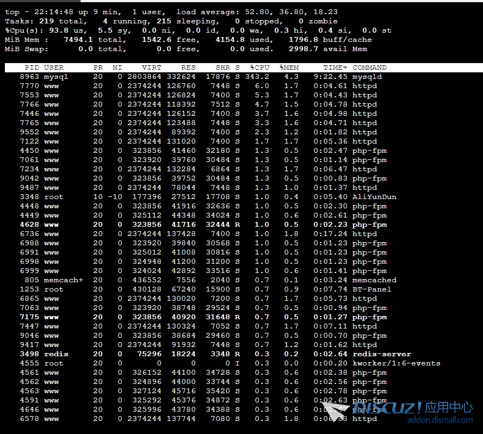The width and height of the screenshot is (483, 434).
Task: Select the %MEM column header
Action: (x=289, y=67)
